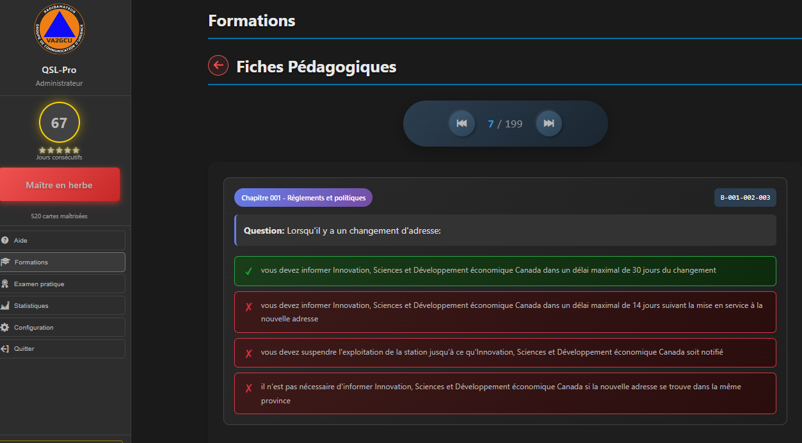Click the Maître en herbe button

coord(60,185)
